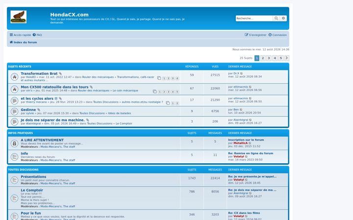Click the search magnifier button

276,19
